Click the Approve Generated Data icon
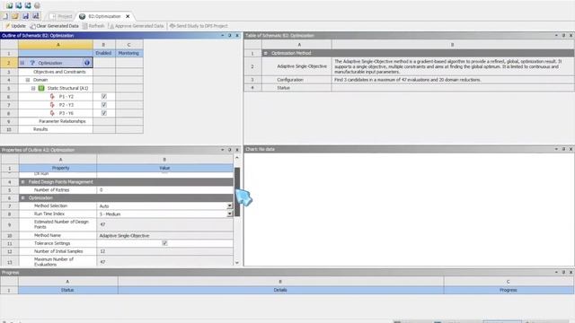 [111, 26]
